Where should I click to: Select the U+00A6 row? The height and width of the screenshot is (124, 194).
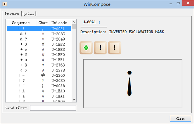(x=39, y=86)
